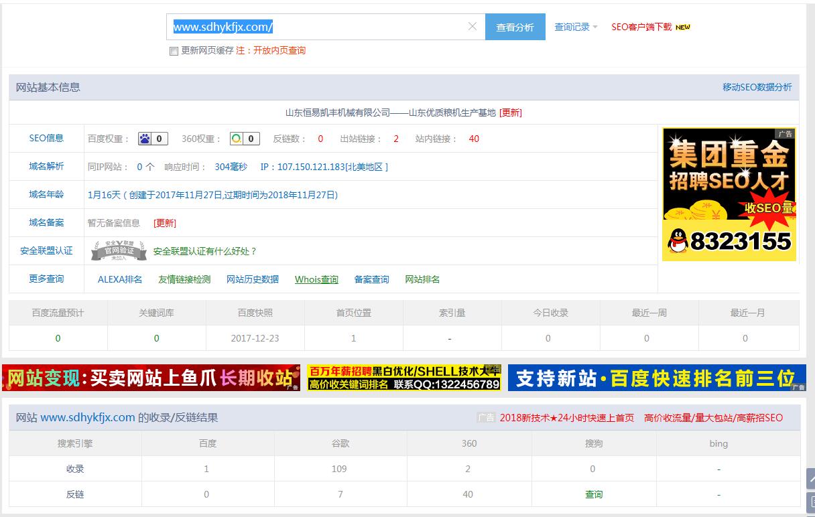The image size is (815, 517).
Task: Click the 反链数 value 0
Action: point(320,139)
